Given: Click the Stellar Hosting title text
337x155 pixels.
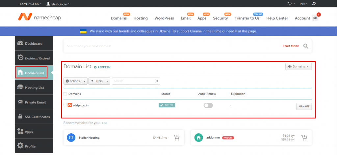Looking at the screenshot, I should (89, 138).
